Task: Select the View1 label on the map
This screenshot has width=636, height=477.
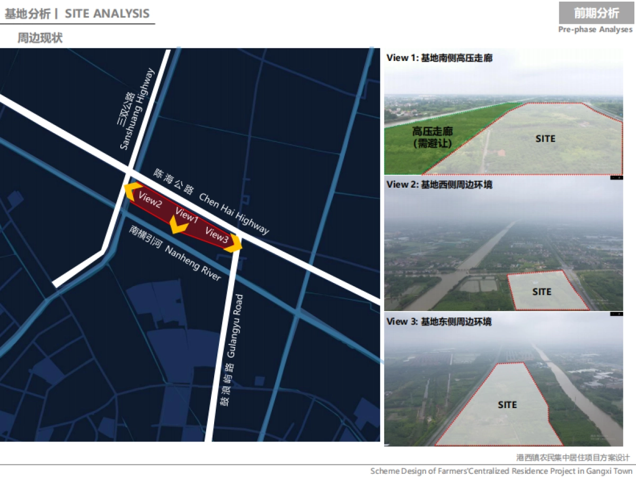Action: click(x=187, y=216)
